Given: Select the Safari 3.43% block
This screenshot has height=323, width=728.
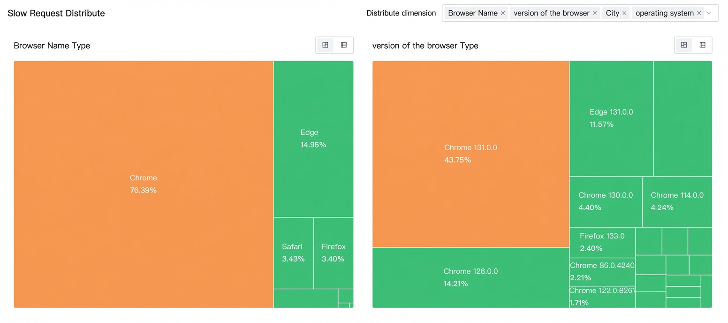Looking at the screenshot, I should (x=294, y=253).
